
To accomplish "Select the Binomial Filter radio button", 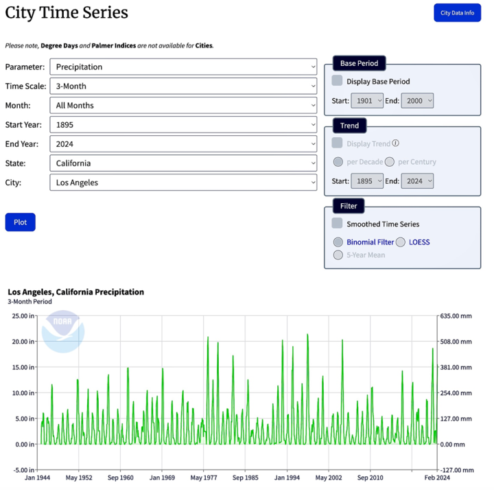I will [338, 242].
